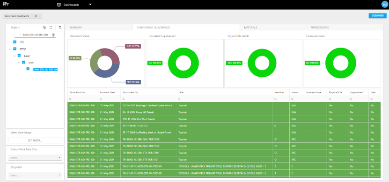The image size is (389, 182).
Task: Click SET FILTER under Select Date Range
Action: [x=35, y=140]
